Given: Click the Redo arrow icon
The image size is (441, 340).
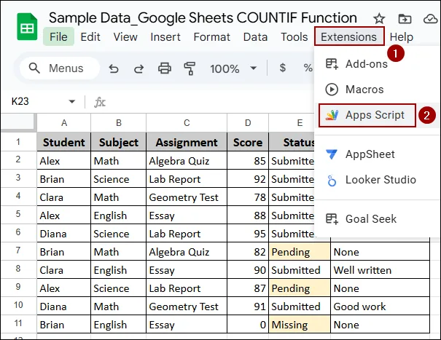Looking at the screenshot, I should 138,68.
